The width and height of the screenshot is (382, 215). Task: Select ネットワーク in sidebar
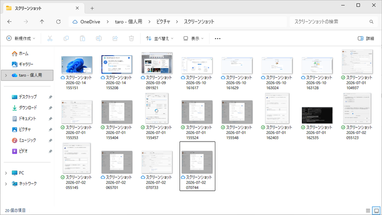24,184
